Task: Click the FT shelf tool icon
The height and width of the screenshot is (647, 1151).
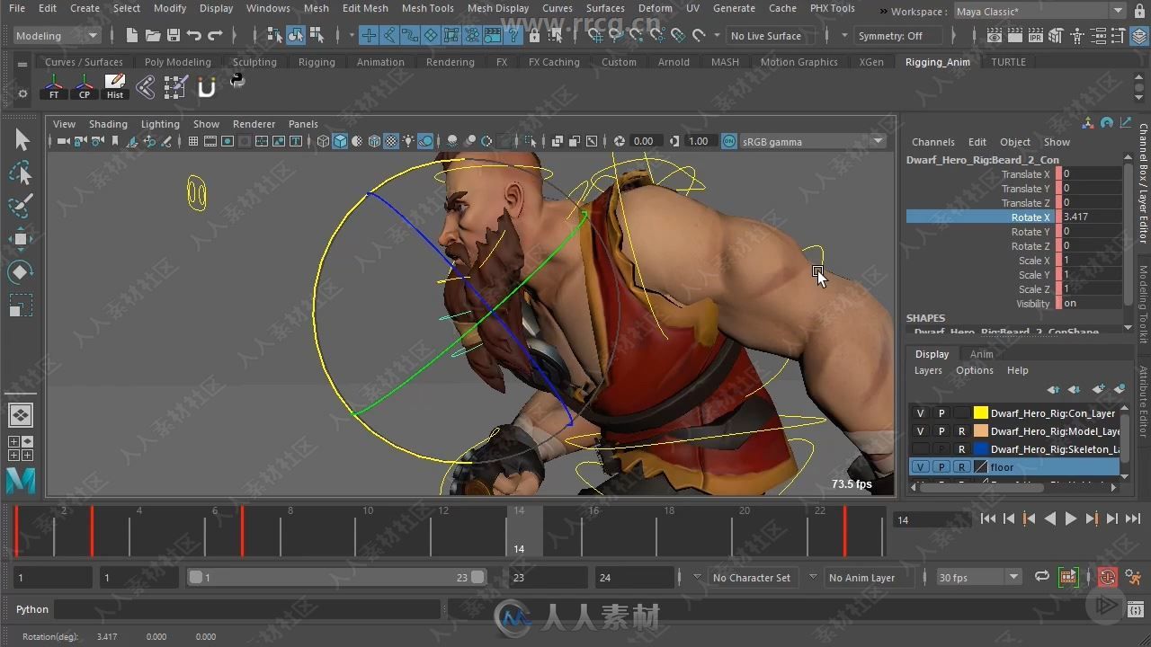Action: [54, 87]
